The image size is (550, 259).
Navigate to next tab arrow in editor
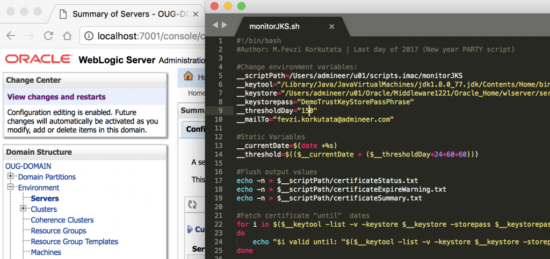pyautogui.click(x=225, y=25)
